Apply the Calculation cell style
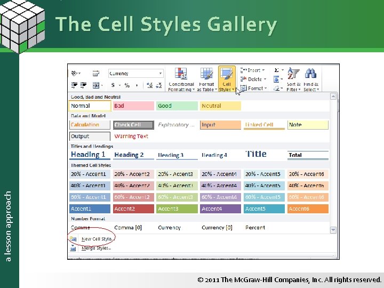This screenshot has height=288, width=384. click(x=90, y=125)
